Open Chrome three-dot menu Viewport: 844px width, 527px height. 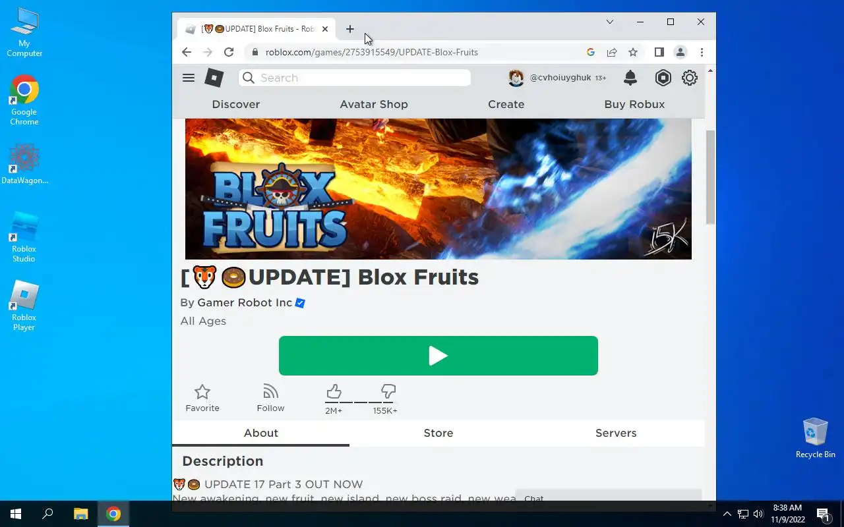point(702,52)
